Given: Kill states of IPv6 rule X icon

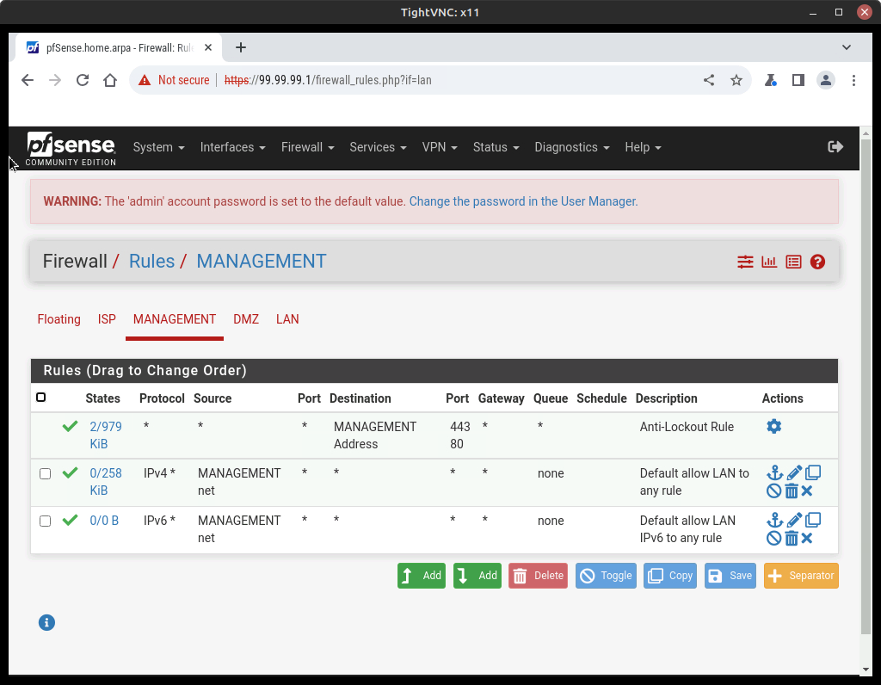Looking at the screenshot, I should 807,539.
